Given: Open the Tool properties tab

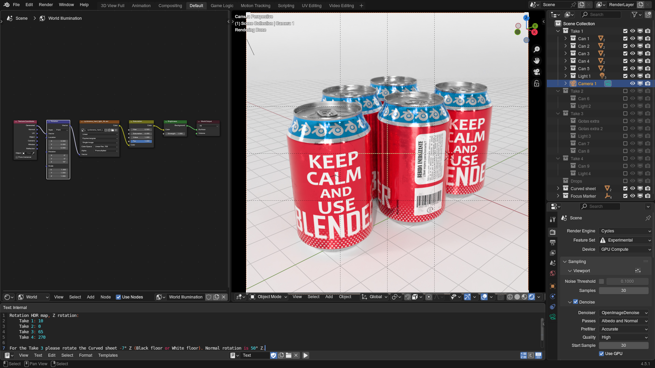Looking at the screenshot, I should point(553,219).
